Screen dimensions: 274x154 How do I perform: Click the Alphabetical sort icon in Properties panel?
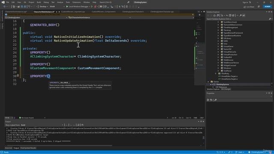click(x=211, y=100)
